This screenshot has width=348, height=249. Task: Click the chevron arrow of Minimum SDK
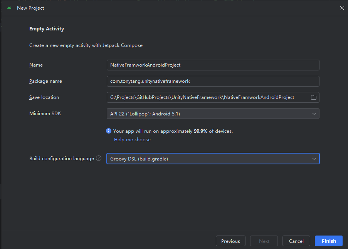click(314, 114)
